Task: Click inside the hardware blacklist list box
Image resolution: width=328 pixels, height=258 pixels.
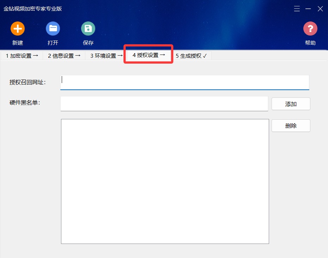Action: 165,181
